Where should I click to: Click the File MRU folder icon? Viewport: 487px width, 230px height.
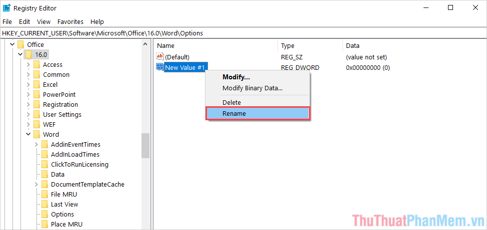click(45, 194)
